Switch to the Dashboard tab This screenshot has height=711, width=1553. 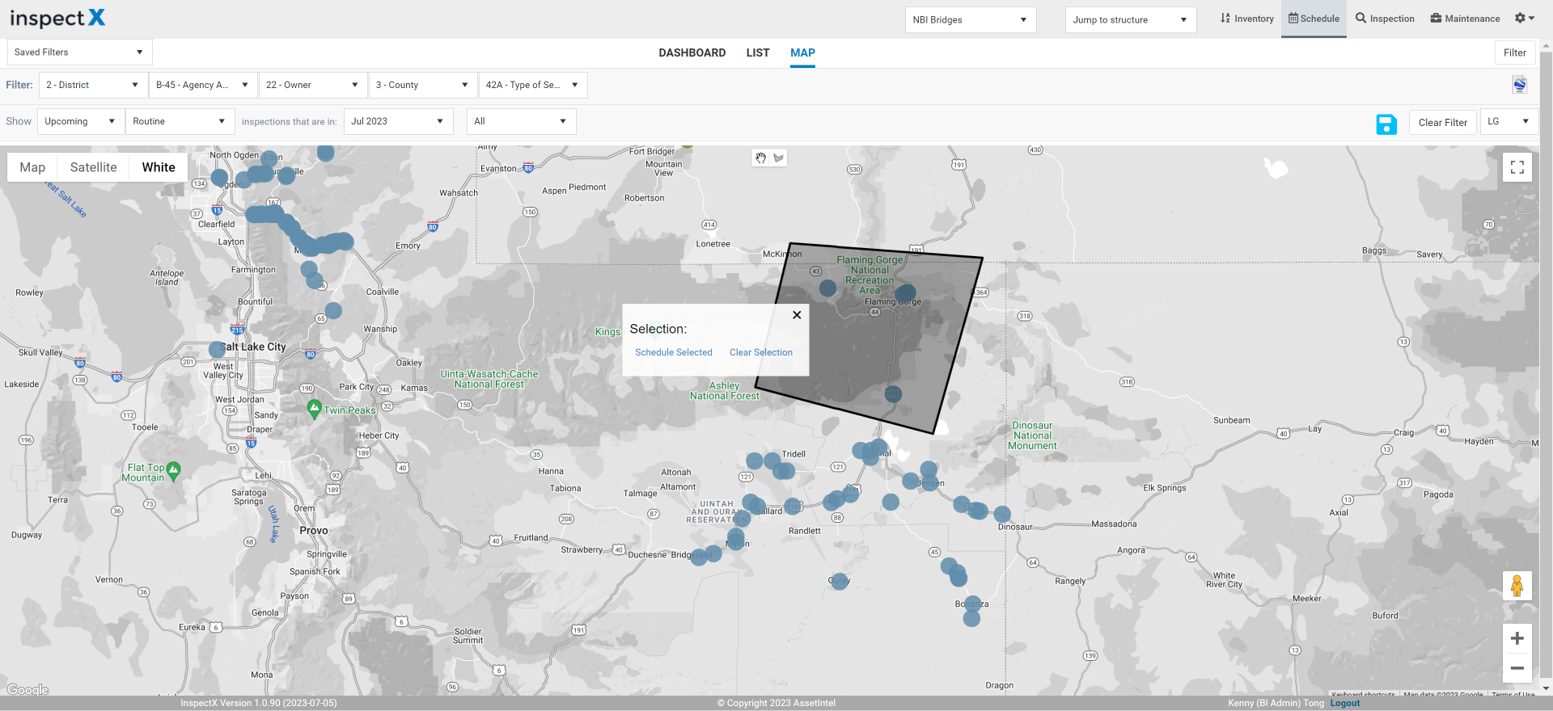coord(692,53)
